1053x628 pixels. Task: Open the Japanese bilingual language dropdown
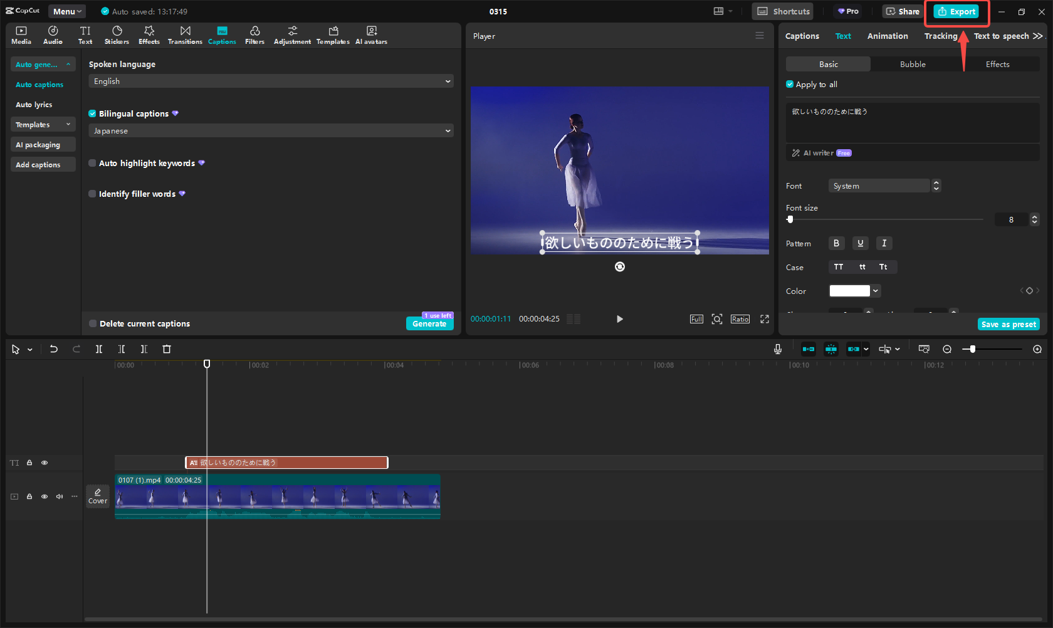click(x=271, y=131)
